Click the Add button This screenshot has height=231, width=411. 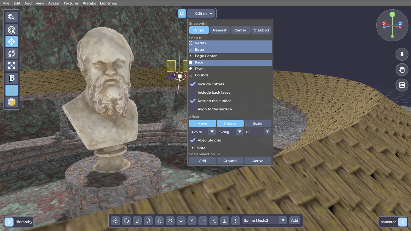coord(295,220)
